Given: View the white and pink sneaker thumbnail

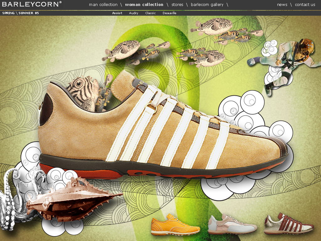Looking at the screenshot, I should [x=232, y=224].
